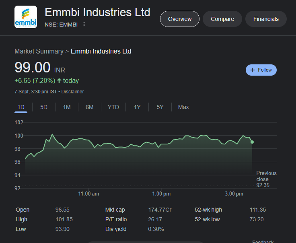Click the 100 y-axis label
This screenshot has height=243, width=296.
pos(19,136)
